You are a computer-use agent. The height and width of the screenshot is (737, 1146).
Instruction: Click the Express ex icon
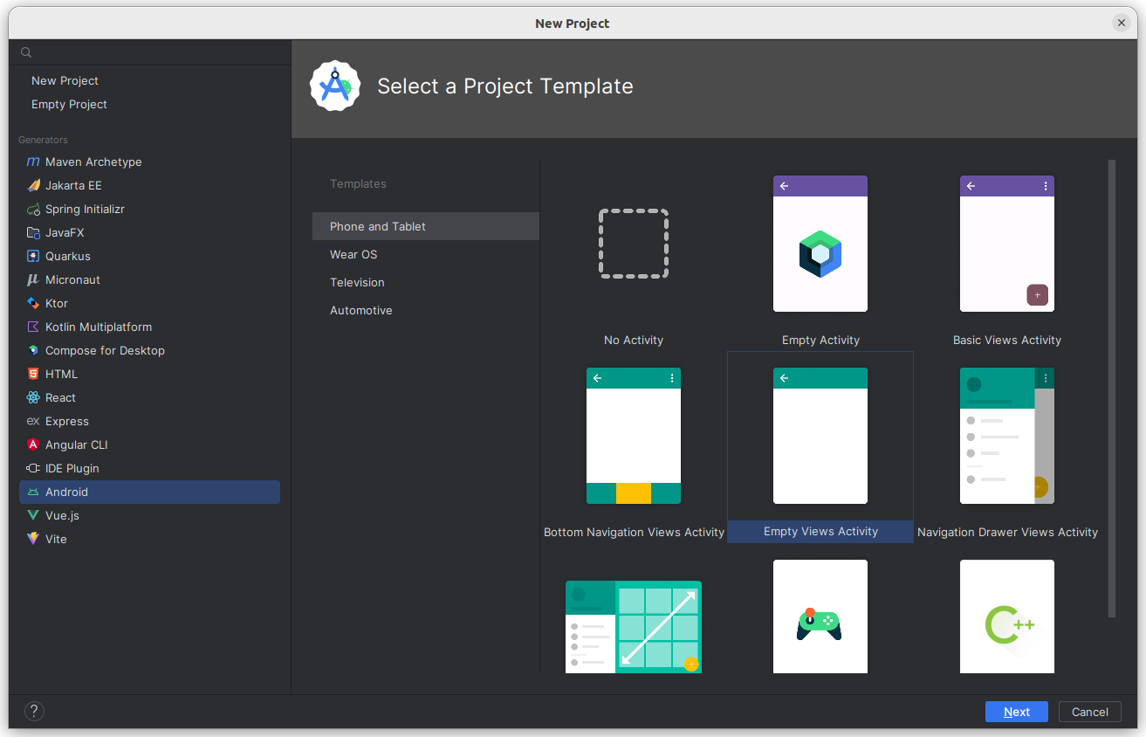point(33,421)
